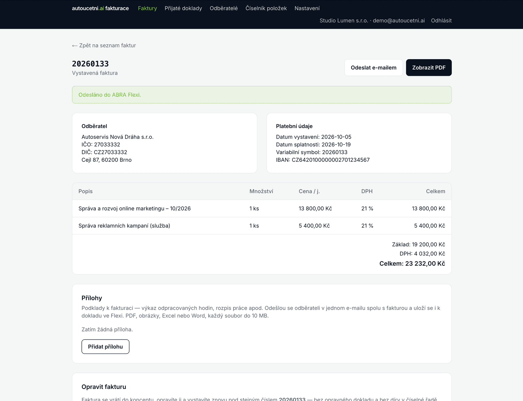Image resolution: width=523 pixels, height=401 pixels.
Task: Select the DIČ: CZ27033332 line
Action: (104, 152)
